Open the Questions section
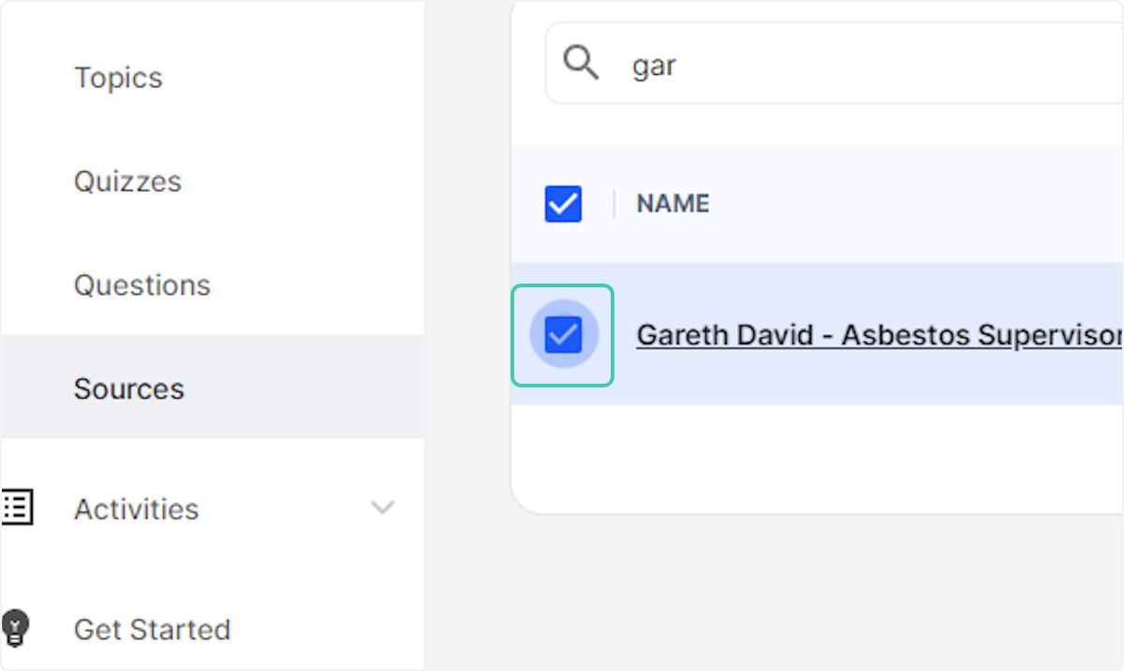The height and width of the screenshot is (671, 1124). point(142,285)
